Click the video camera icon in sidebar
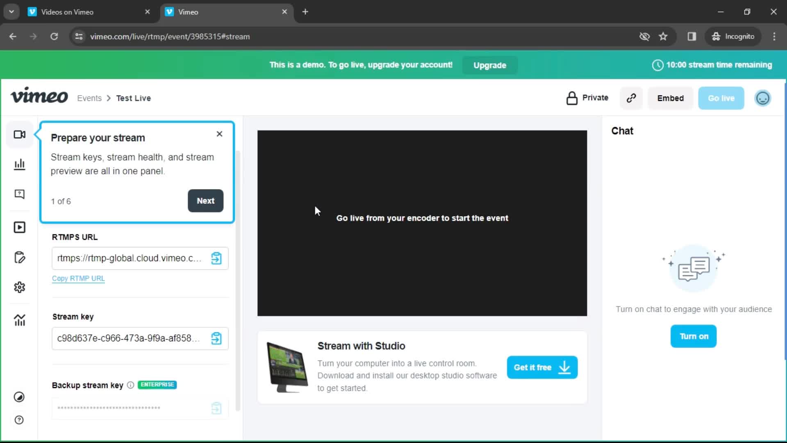The image size is (787, 443). click(x=19, y=134)
